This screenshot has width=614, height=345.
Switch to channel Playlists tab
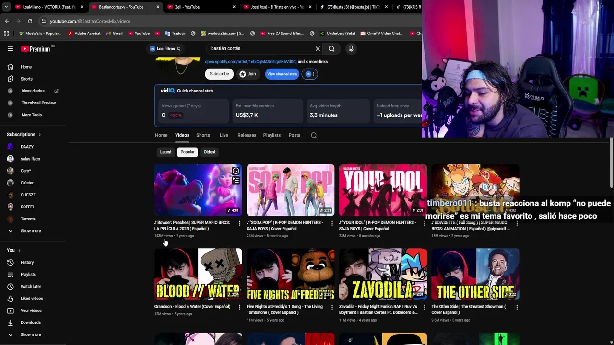[272, 135]
